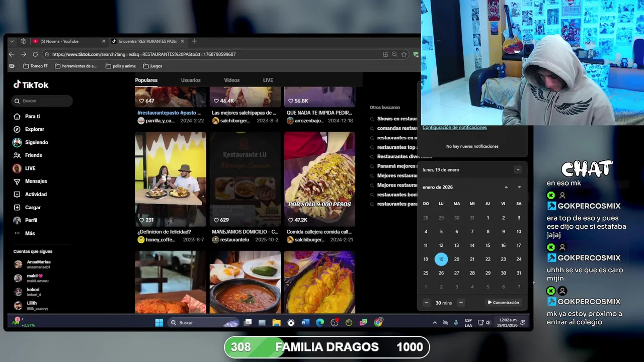Image resolution: width=644 pixels, height=362 pixels.
Task: Open ¿Definicion de felicidad? video thumbnail
Action: pos(171,179)
